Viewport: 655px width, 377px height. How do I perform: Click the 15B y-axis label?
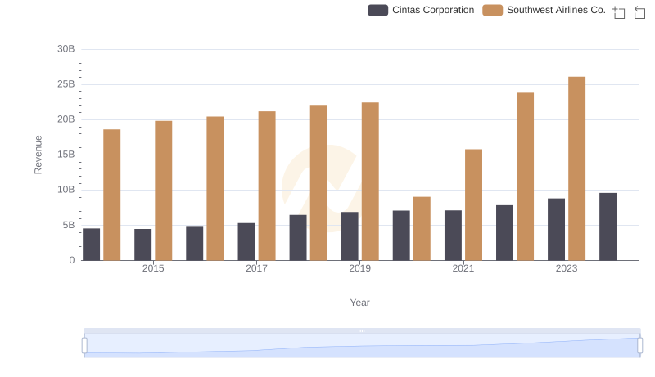[x=66, y=155]
